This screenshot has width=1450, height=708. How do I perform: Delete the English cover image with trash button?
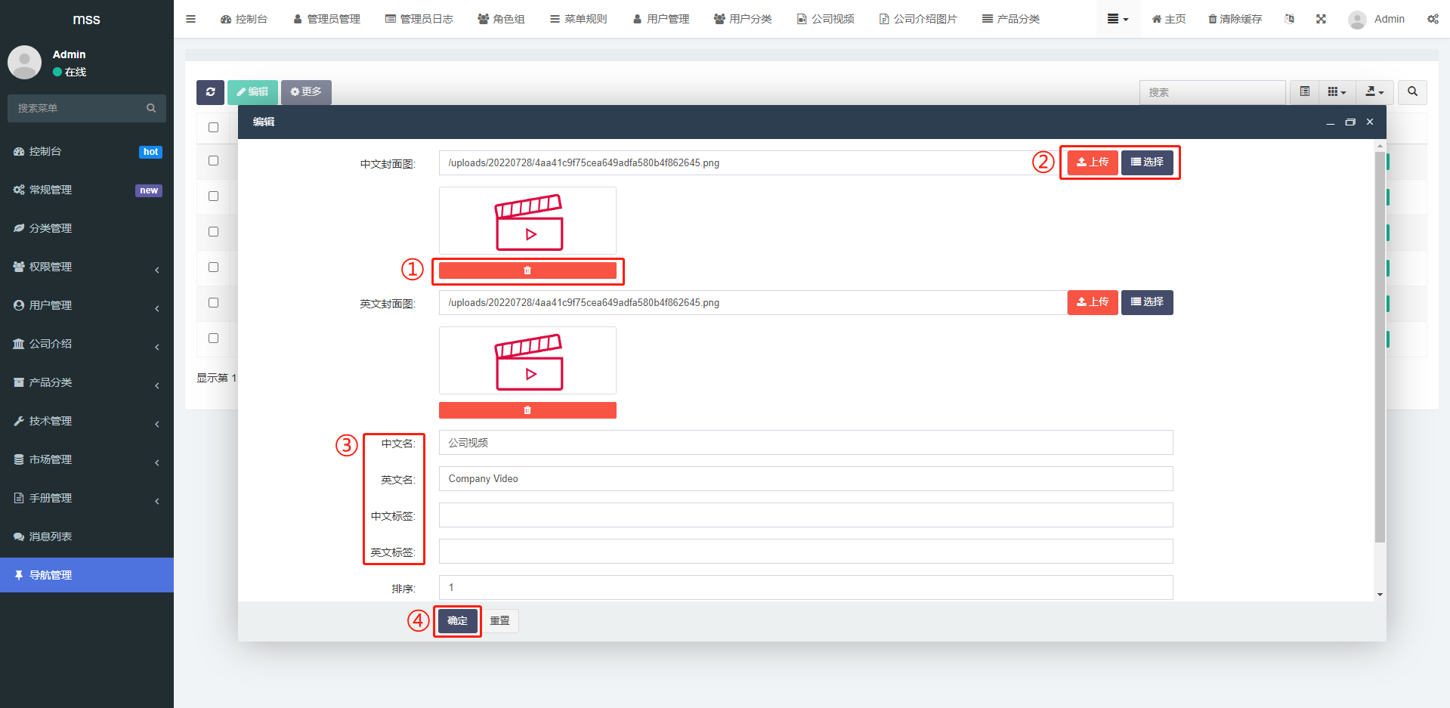527,410
